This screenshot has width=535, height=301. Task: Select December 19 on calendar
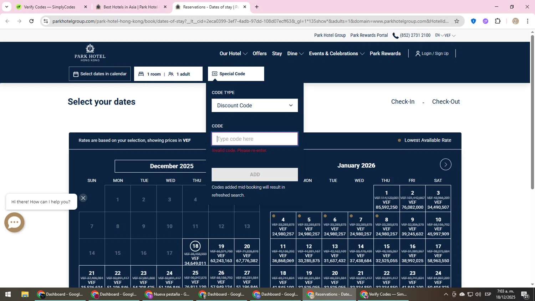coord(221,252)
